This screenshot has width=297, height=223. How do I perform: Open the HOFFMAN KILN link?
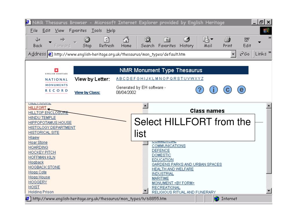click(x=42, y=157)
